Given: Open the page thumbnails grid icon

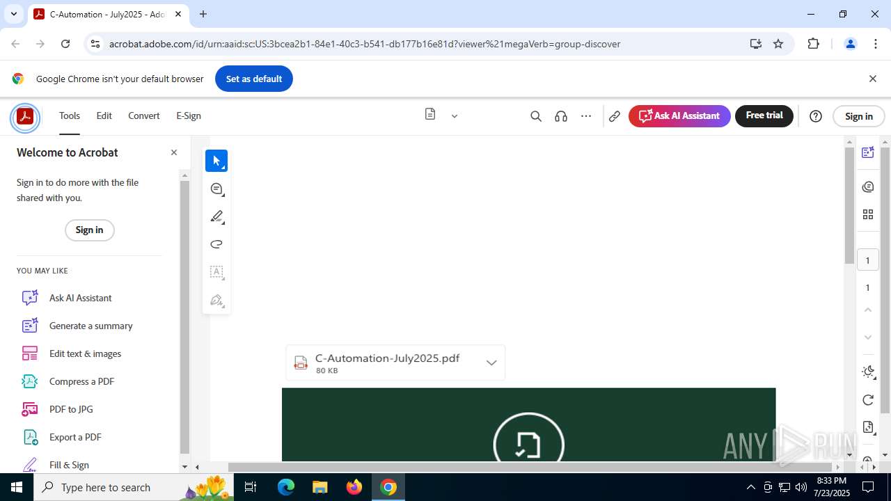Looking at the screenshot, I should [867, 214].
